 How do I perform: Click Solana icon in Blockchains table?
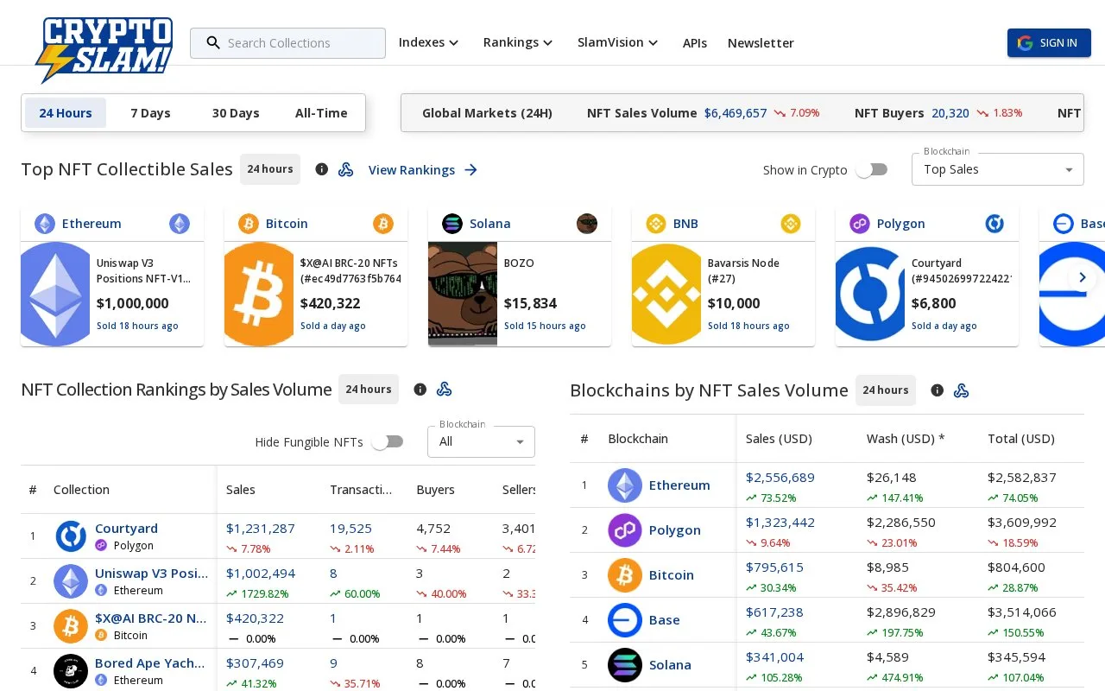[x=625, y=665]
